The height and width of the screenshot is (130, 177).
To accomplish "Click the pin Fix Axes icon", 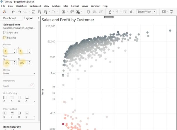I will click(x=131, y=12).
